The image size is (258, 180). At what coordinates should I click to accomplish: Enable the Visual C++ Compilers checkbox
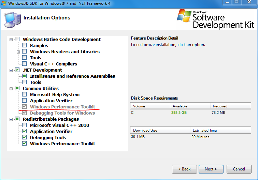24,64
